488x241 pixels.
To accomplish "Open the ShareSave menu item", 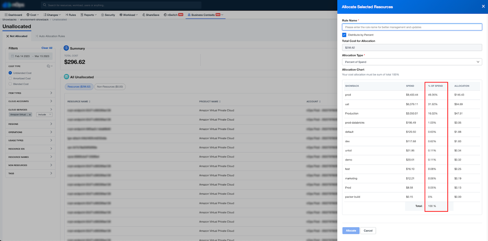I will (151, 15).
